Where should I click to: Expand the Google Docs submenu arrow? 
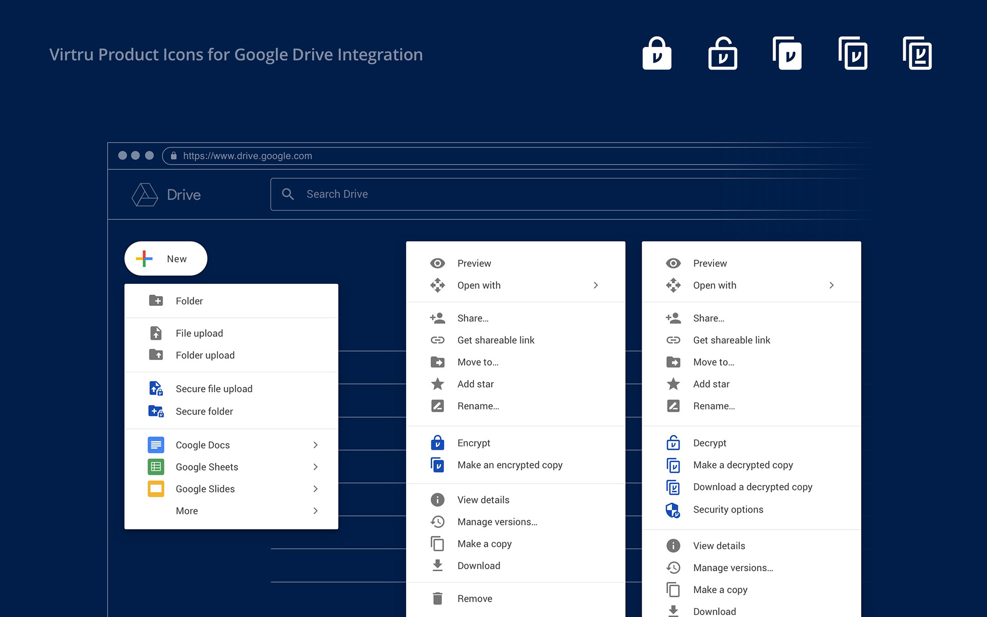pyautogui.click(x=316, y=445)
